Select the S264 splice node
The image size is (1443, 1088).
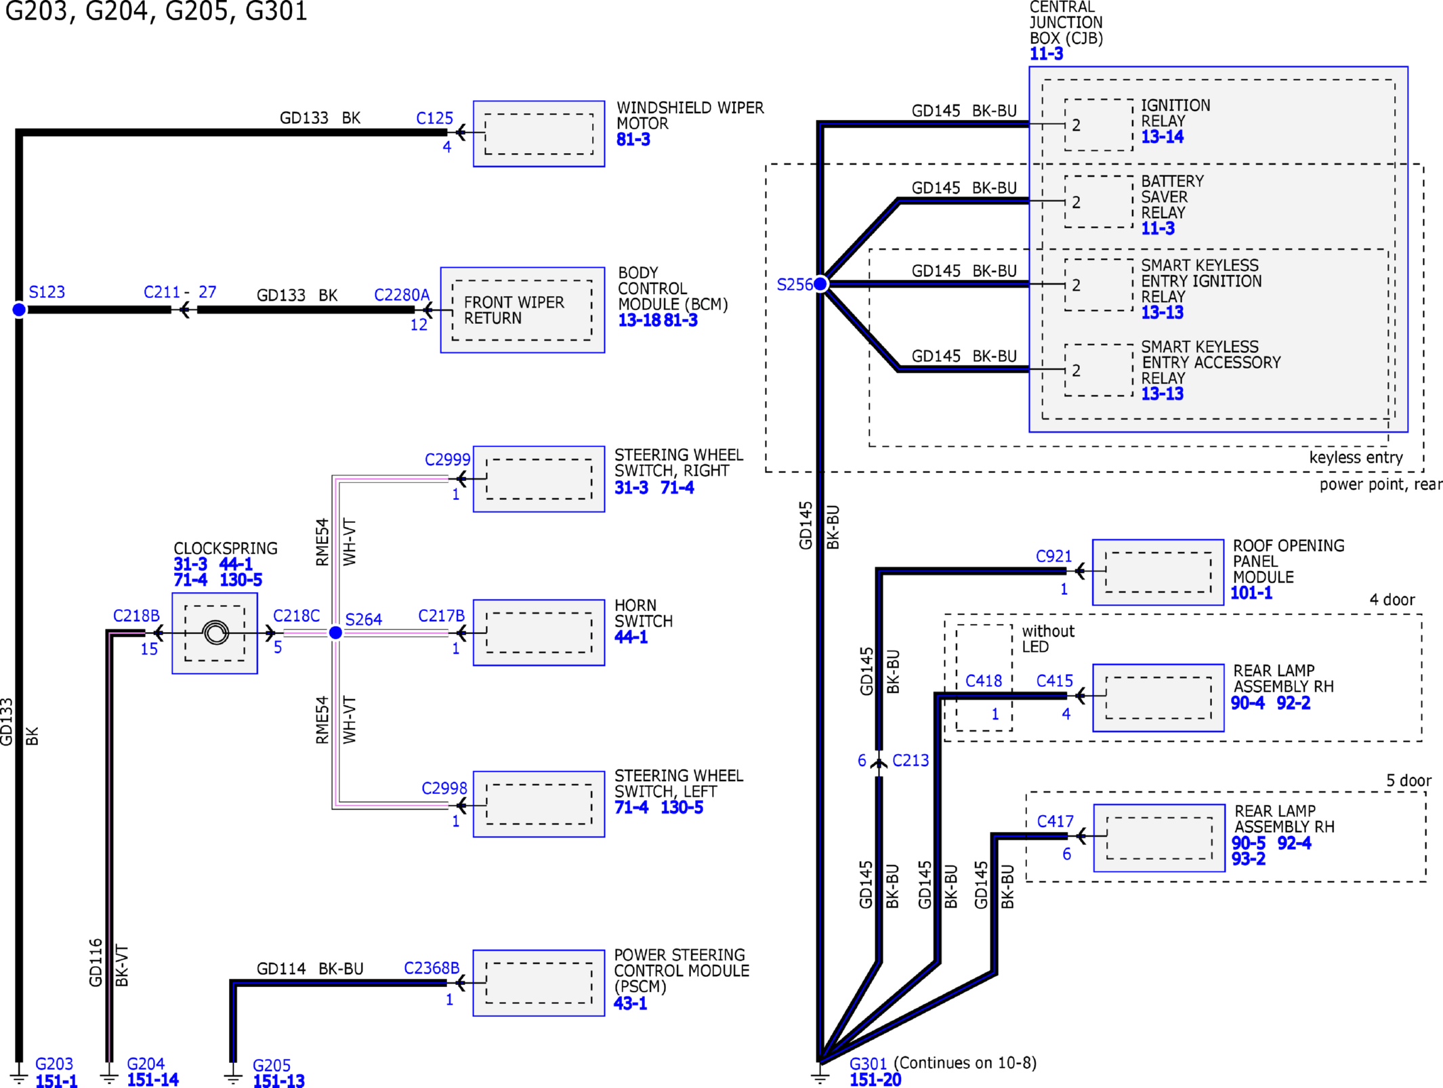pos(335,633)
